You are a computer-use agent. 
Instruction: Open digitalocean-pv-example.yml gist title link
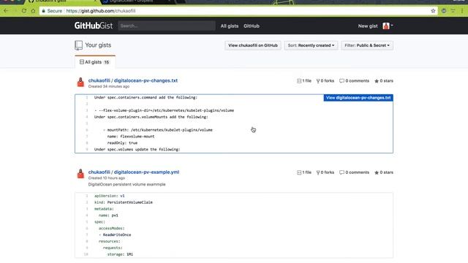146,172
